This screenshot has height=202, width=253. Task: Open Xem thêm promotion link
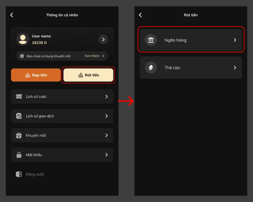pos(92,56)
